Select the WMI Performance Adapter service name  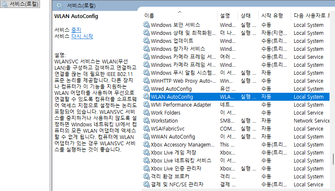pyautogui.click(x=181, y=105)
